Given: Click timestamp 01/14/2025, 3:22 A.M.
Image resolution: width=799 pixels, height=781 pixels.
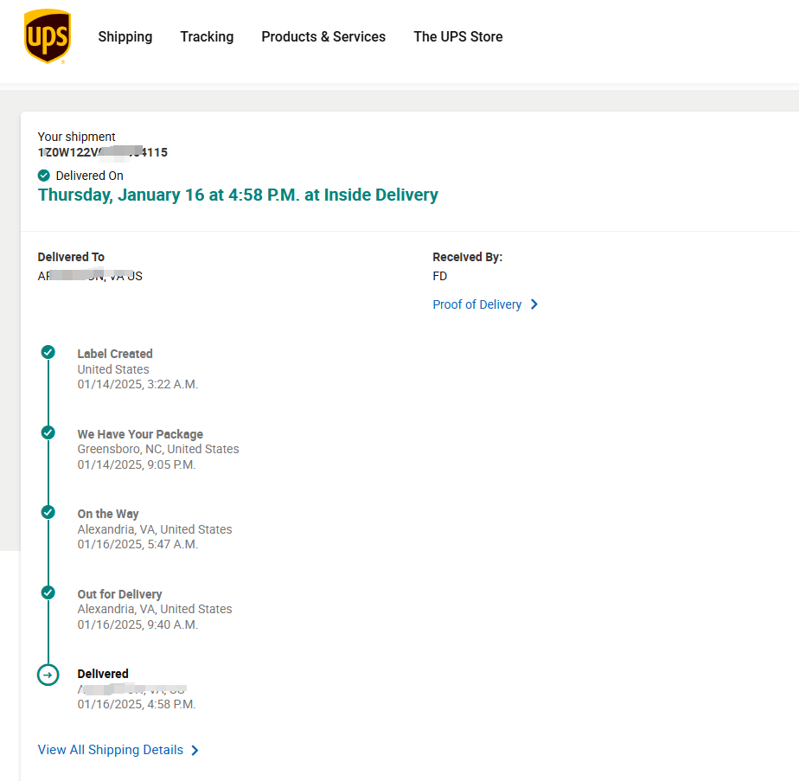Looking at the screenshot, I should coord(137,384).
